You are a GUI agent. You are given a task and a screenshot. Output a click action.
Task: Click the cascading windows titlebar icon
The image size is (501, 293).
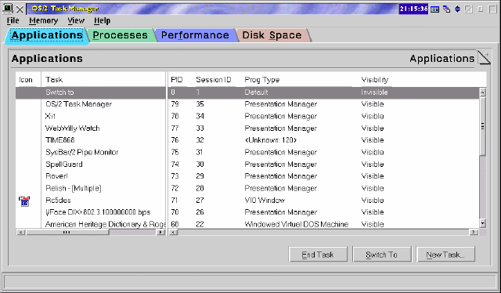tap(447, 9)
